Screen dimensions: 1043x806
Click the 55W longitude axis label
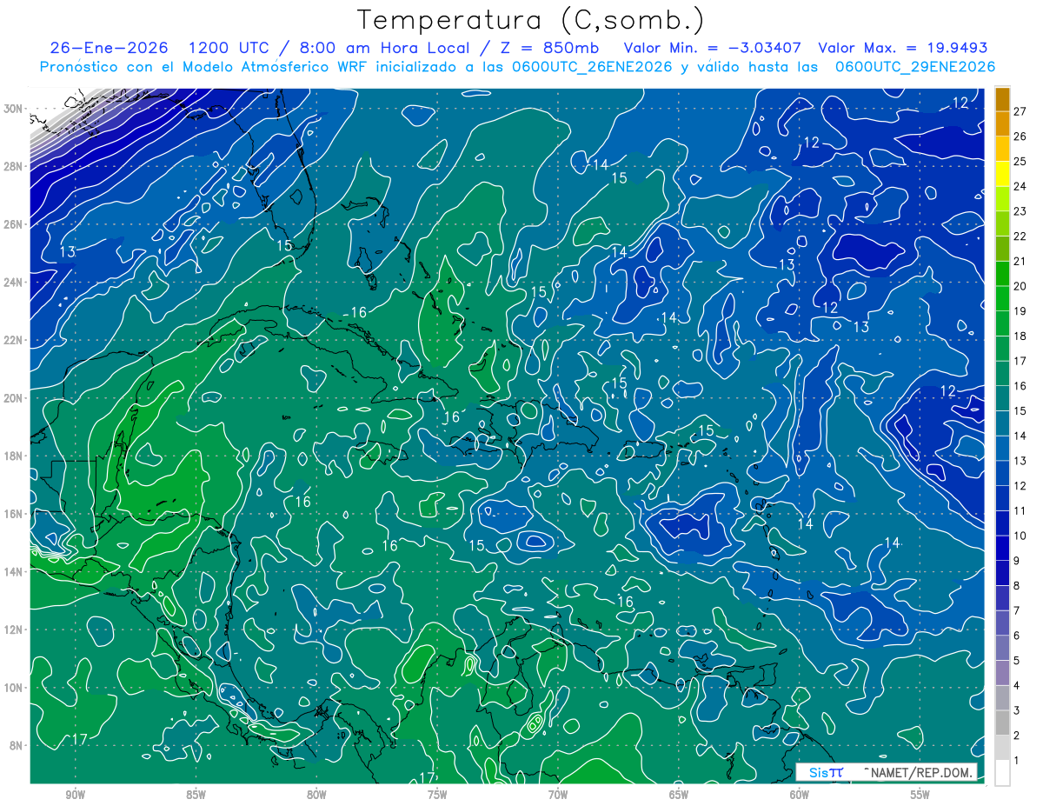pyautogui.click(x=920, y=795)
